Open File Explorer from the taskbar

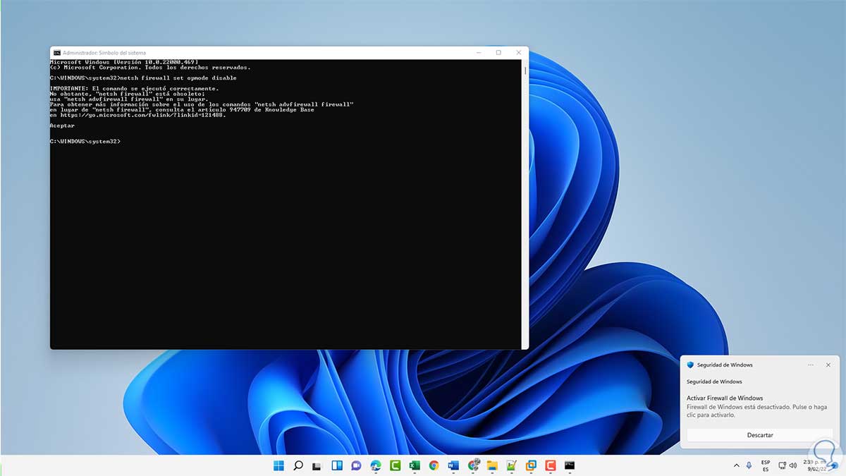click(x=492, y=465)
